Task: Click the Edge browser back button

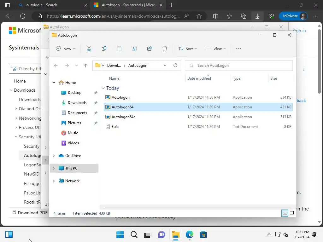Action: [9, 16]
